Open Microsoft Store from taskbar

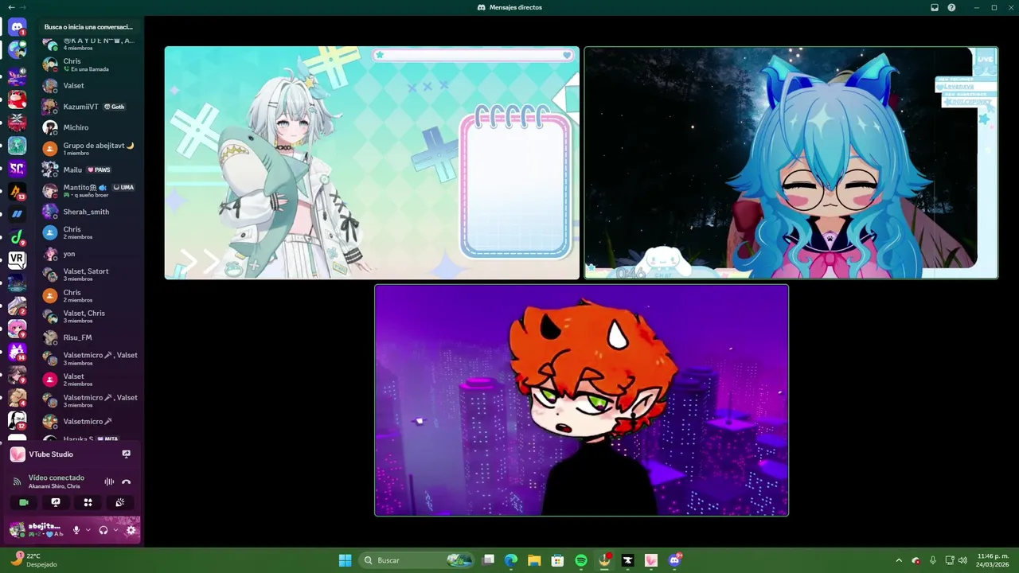coord(557,560)
